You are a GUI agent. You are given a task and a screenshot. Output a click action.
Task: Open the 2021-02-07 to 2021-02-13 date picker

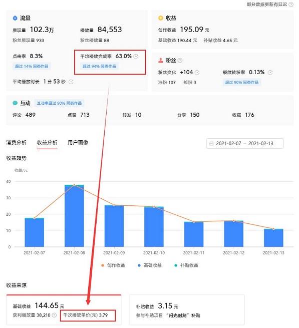point(244,144)
